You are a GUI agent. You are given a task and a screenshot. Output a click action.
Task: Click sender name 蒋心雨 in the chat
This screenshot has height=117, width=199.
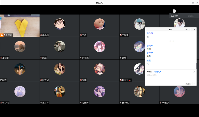pyautogui.click(x=150, y=33)
